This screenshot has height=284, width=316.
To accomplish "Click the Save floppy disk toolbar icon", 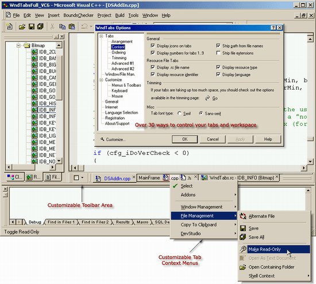I will click(32, 26).
